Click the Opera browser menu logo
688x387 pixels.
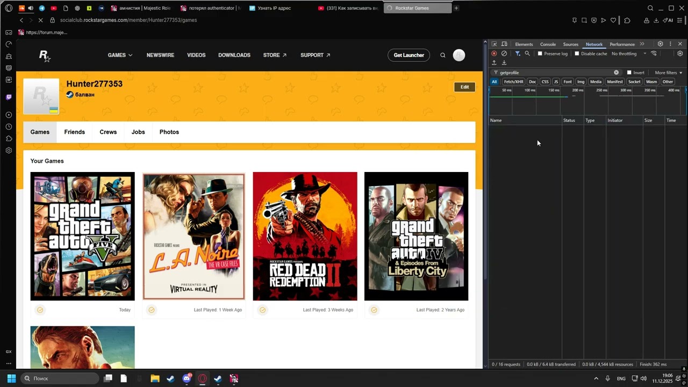(9, 8)
